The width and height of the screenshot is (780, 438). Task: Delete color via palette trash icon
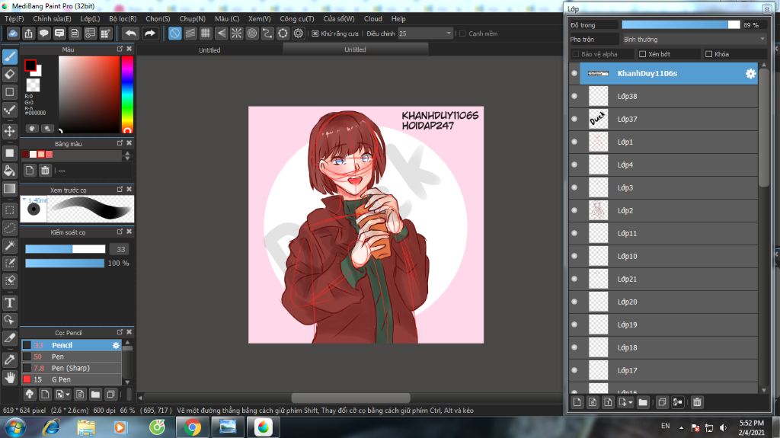(x=45, y=171)
